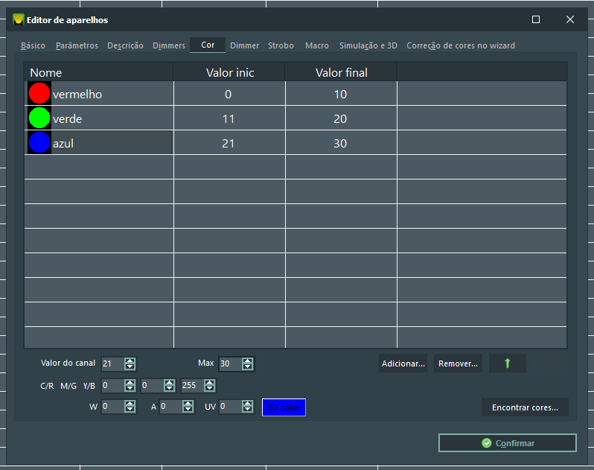Click the app icon in title bar
Screen dimensions: 594x470
[x=19, y=20]
